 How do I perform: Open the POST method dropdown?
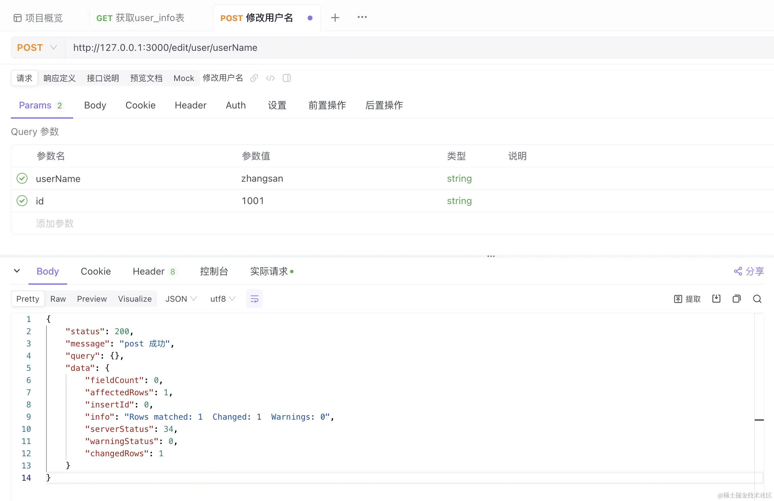(37, 47)
